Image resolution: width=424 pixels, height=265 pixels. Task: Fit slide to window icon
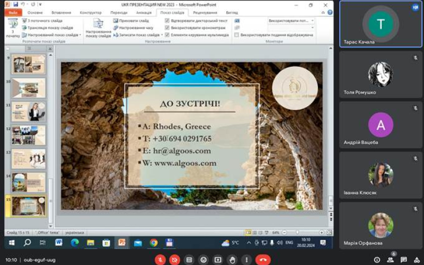[329, 232]
